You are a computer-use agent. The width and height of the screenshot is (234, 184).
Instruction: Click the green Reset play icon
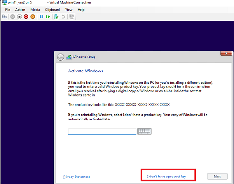pyautogui.click(x=48, y=17)
